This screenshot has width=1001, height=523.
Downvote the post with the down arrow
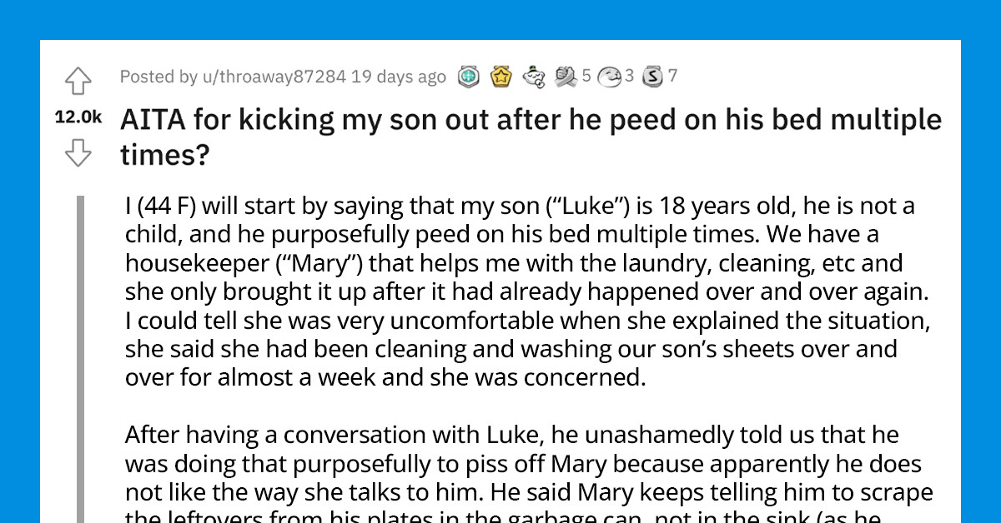click(x=79, y=153)
